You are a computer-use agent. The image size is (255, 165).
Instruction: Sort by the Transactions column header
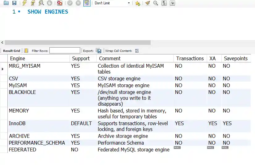(190, 58)
